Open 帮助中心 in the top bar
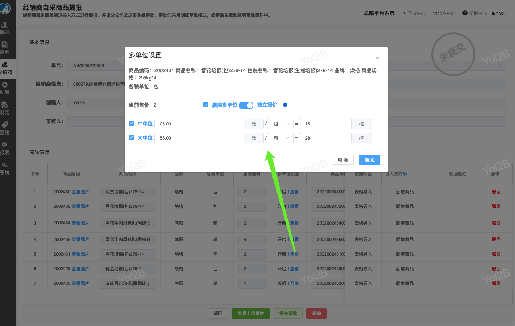This screenshot has width=515, height=326. pyautogui.click(x=475, y=13)
